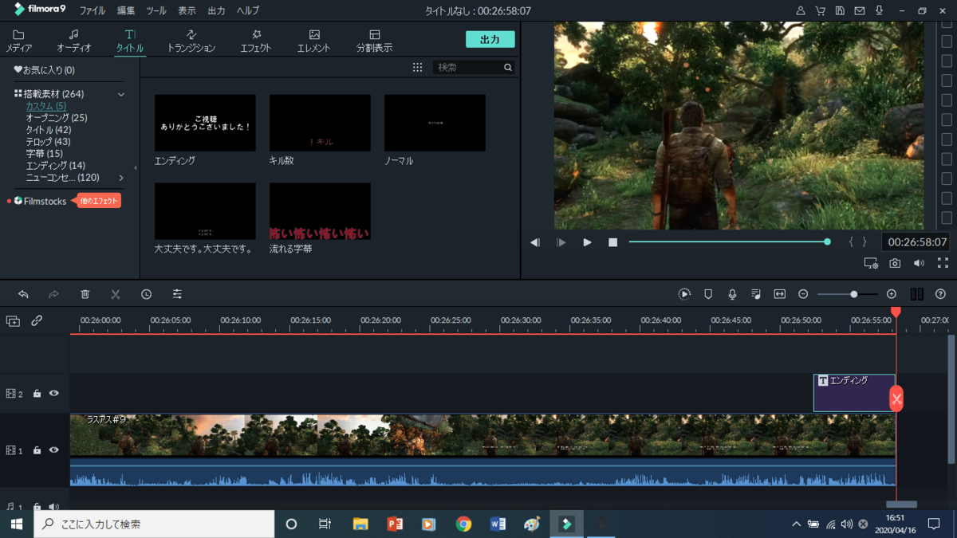Collapse the 搭載素材 (264) category
Image resolution: width=957 pixels, height=538 pixels.
click(121, 95)
